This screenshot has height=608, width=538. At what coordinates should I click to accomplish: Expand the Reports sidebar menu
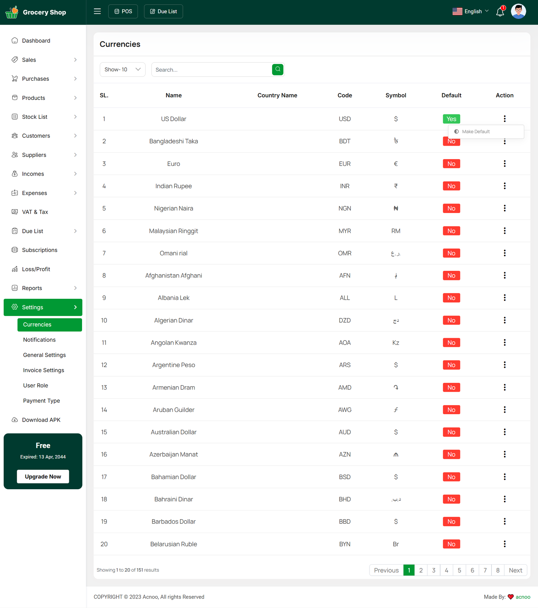click(43, 288)
